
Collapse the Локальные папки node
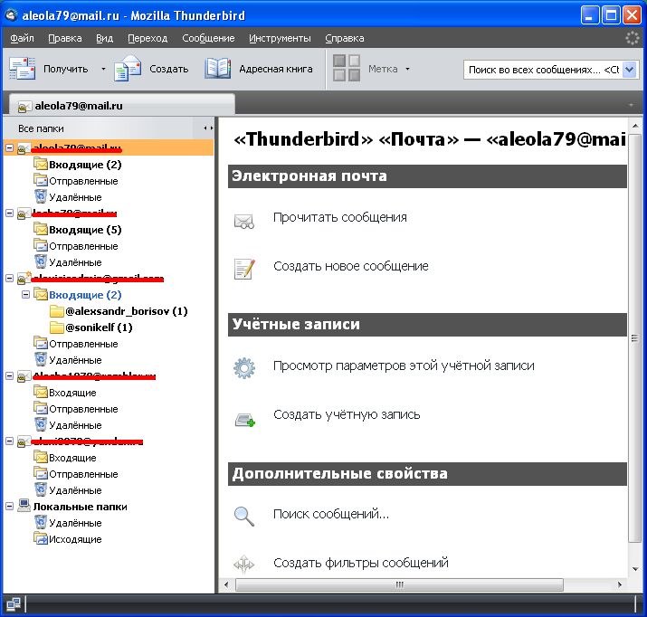coord(9,507)
